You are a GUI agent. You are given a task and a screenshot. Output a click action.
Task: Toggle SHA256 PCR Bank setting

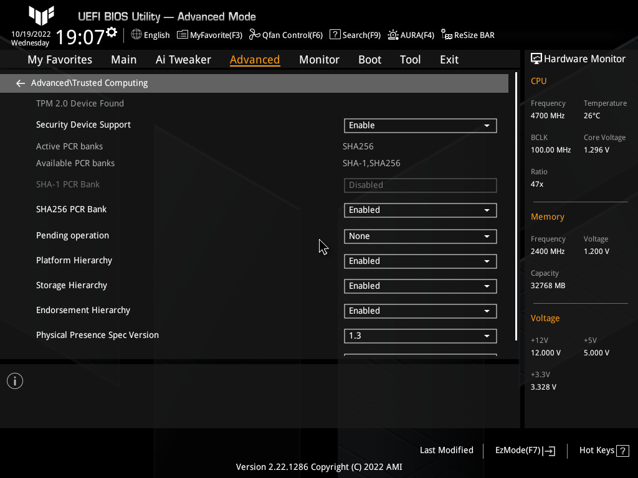(x=420, y=210)
